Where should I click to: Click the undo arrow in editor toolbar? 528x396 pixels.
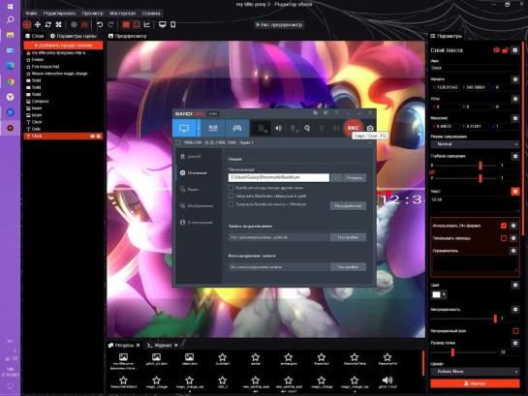pos(100,24)
